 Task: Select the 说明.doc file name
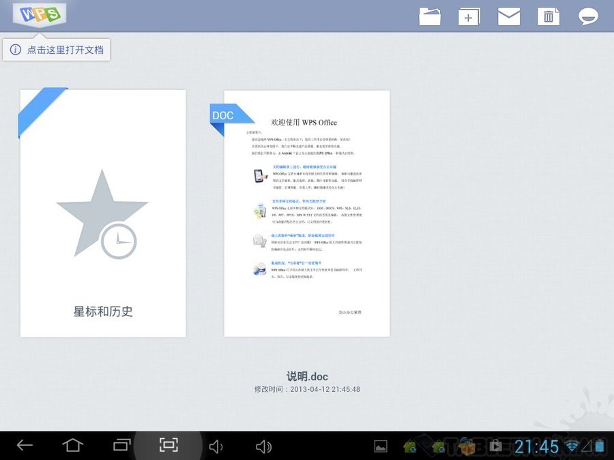click(x=307, y=376)
